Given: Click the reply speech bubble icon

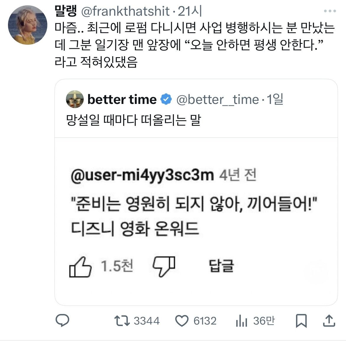Looking at the screenshot, I should pyautogui.click(x=62, y=321).
